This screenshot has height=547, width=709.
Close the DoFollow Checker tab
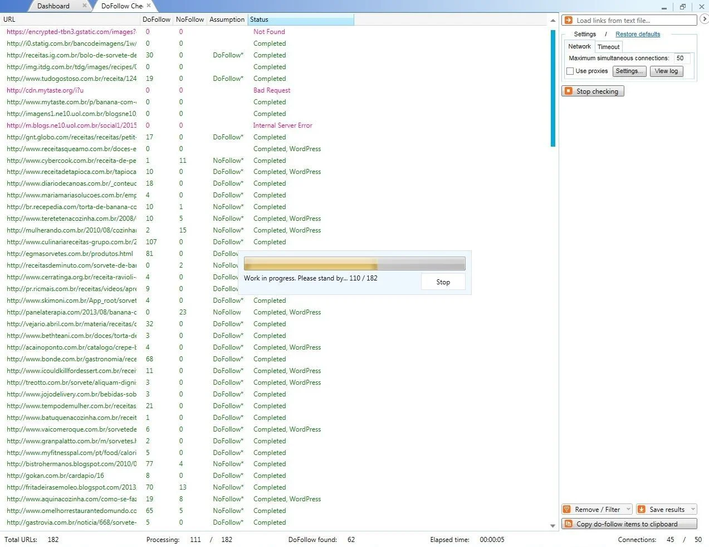pos(149,6)
